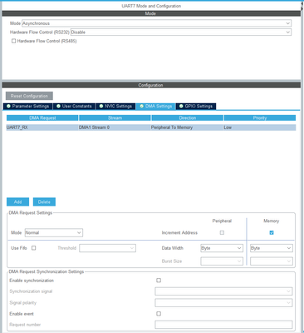The width and height of the screenshot is (304, 333).
Task: Click the Add DMA request button
Action: (17, 202)
